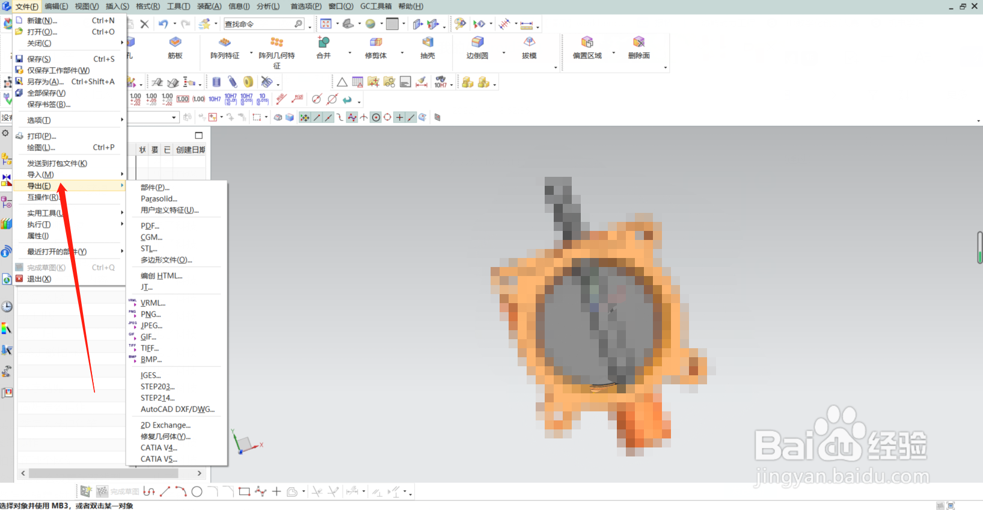Toggle the snap to point on curve option

(411, 117)
